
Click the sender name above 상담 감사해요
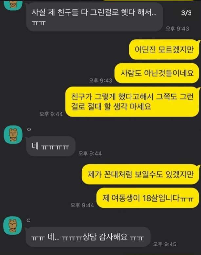coord(29,220)
